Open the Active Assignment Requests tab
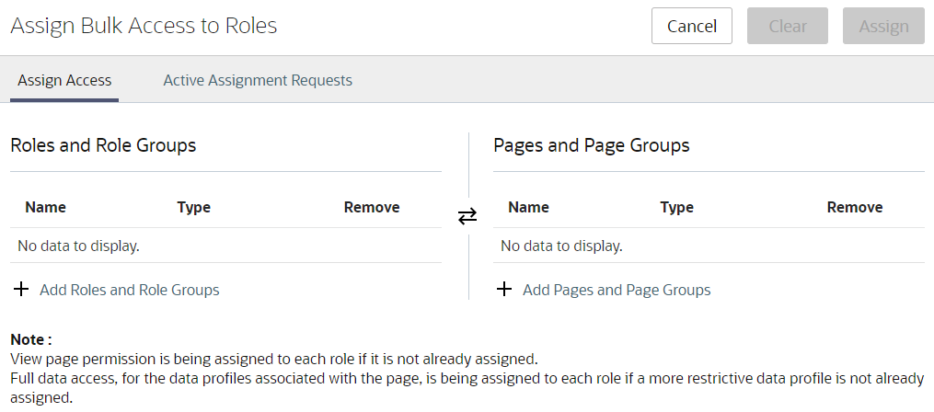The image size is (934, 412). (x=258, y=80)
